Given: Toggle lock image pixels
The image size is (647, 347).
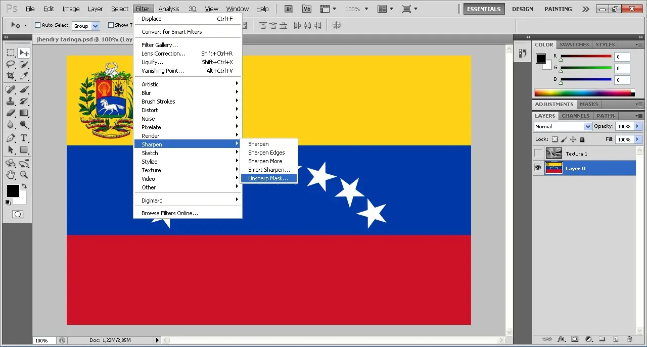Looking at the screenshot, I should [x=564, y=139].
